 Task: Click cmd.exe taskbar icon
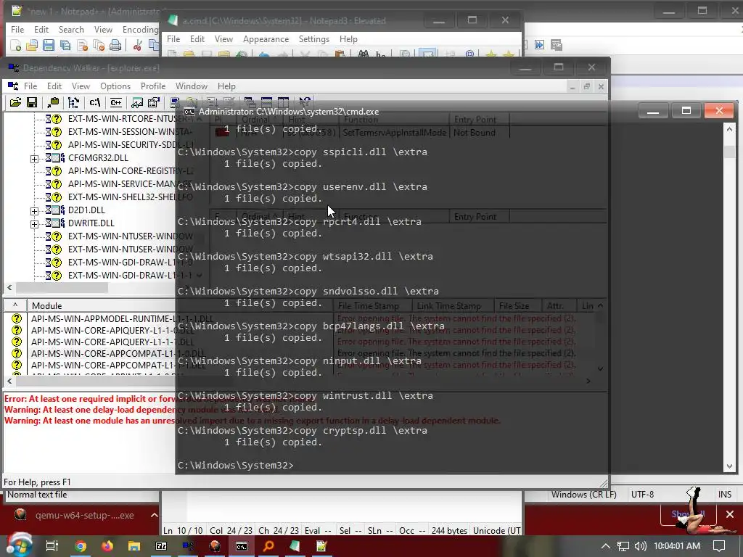tap(242, 546)
